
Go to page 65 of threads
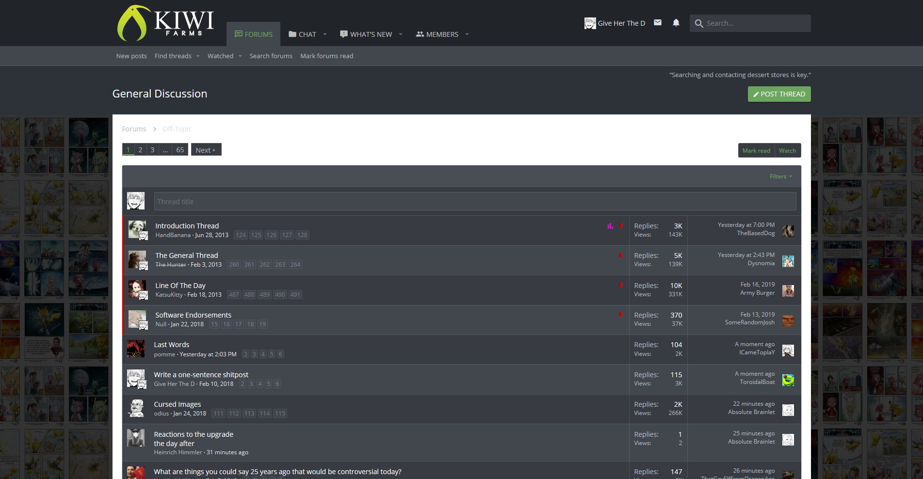click(x=180, y=150)
